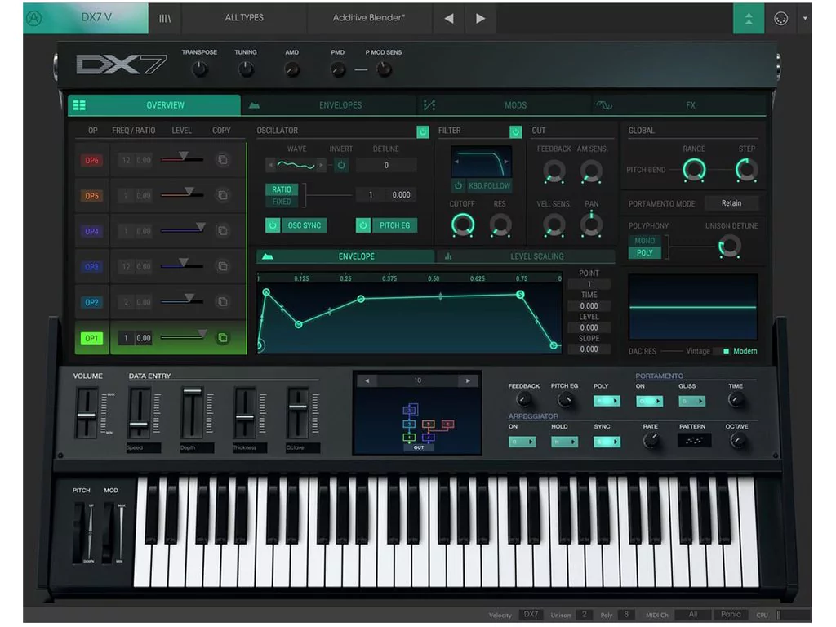
Task: Click the arpeggiator Pattern display
Action: tap(694, 440)
